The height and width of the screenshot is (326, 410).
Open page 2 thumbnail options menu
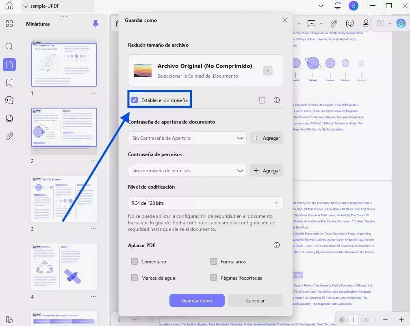pyautogui.click(x=93, y=161)
